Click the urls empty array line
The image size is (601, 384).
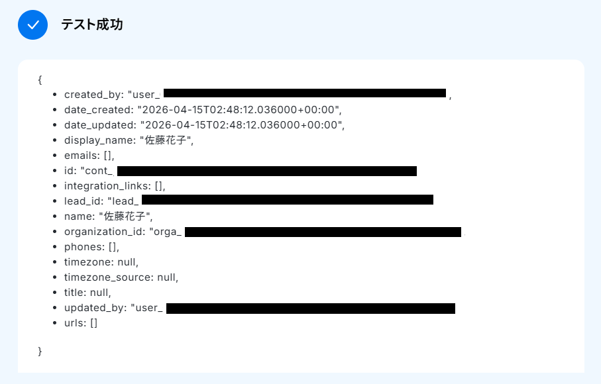point(80,323)
